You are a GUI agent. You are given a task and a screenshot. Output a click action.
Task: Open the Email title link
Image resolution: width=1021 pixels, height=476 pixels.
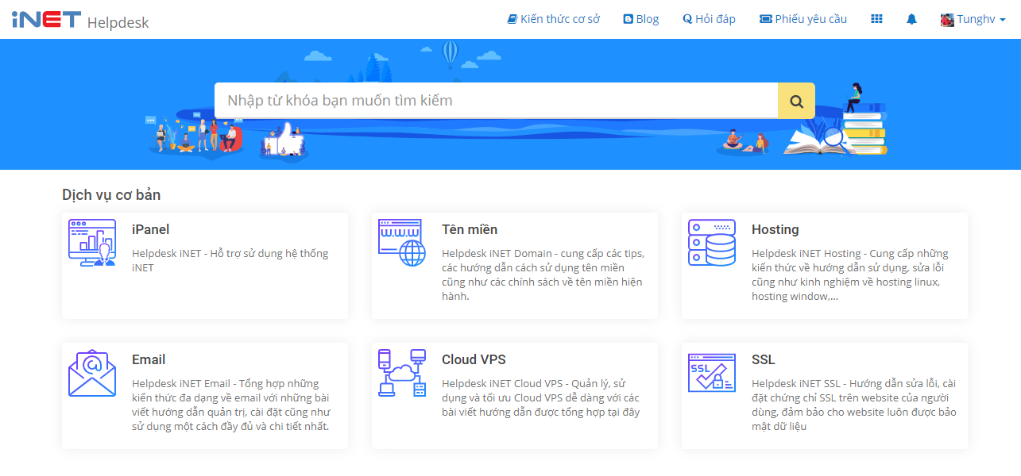pyautogui.click(x=149, y=359)
